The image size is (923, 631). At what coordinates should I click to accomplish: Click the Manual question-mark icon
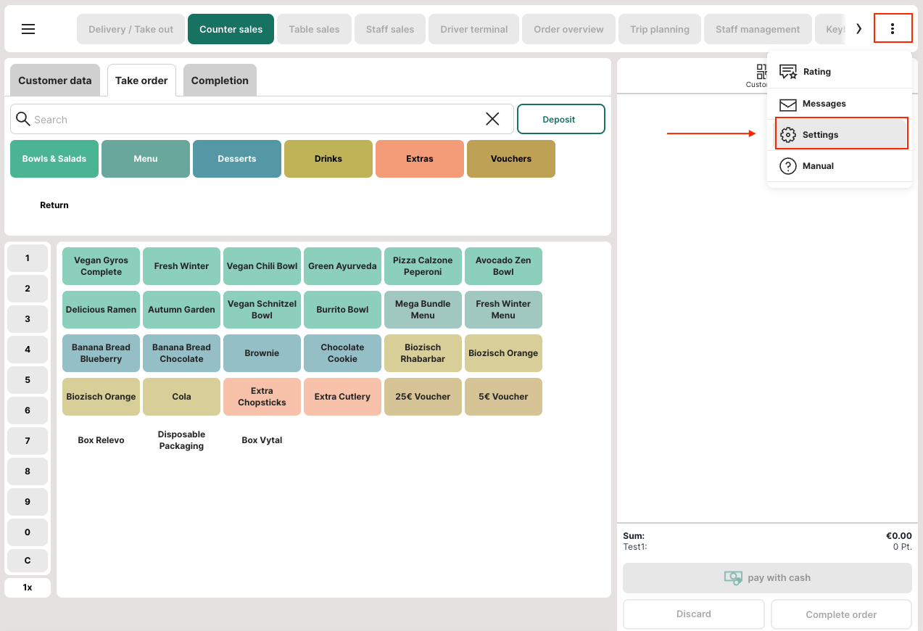[788, 166]
